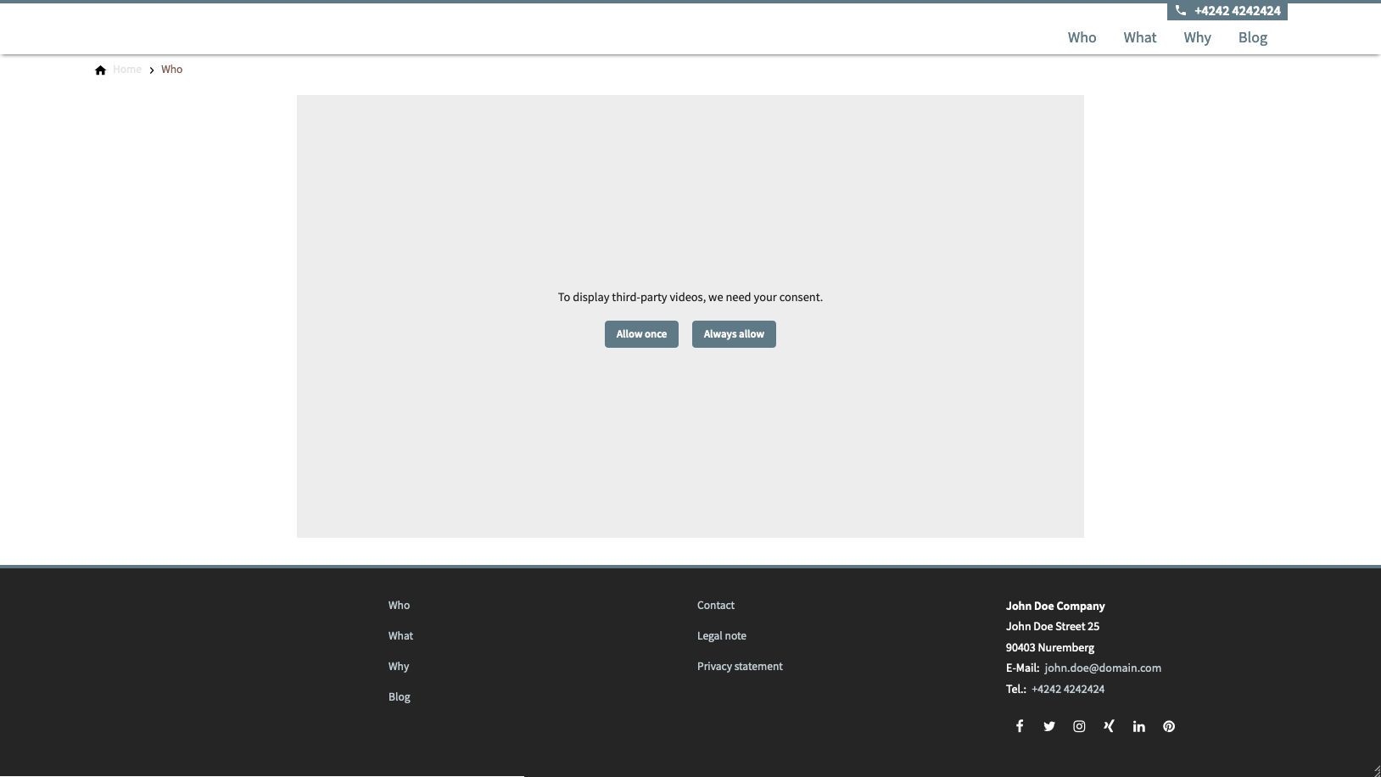Open the Why menu in top navigation

point(1197,37)
